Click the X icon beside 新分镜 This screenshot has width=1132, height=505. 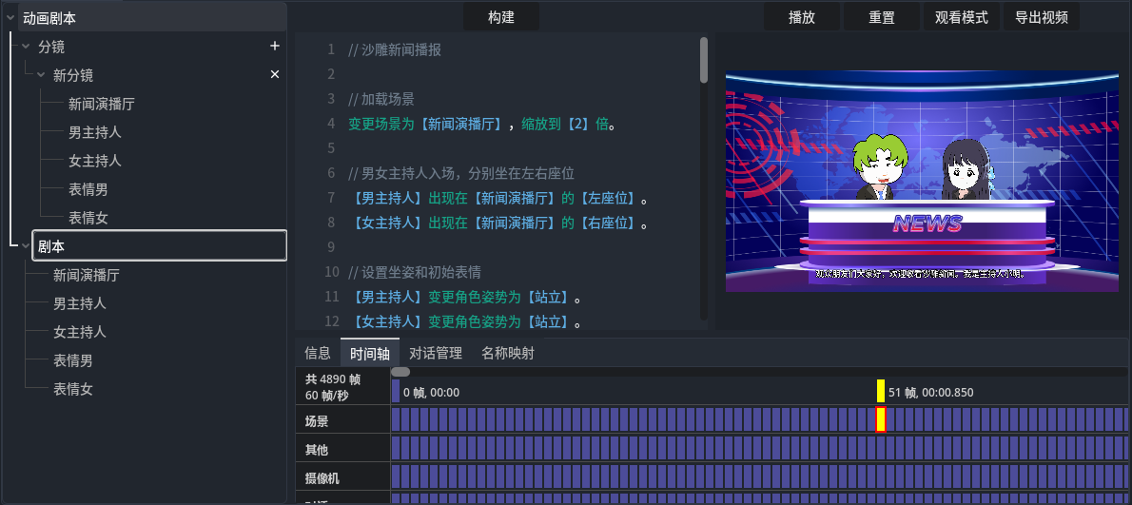275,74
